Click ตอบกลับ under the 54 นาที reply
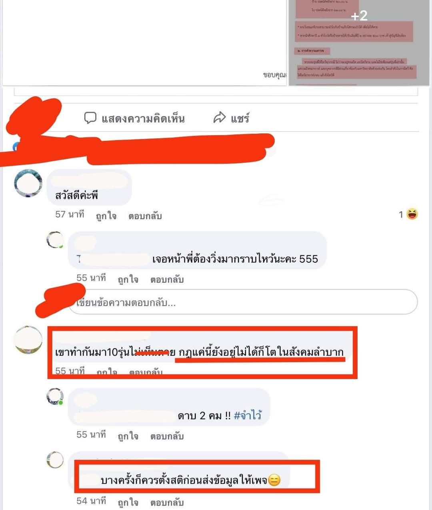The width and height of the screenshot is (432, 510). point(167,502)
